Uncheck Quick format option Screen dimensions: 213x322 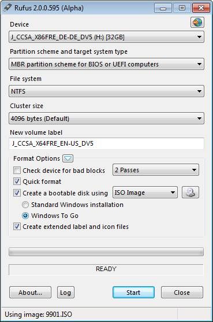click(17, 182)
